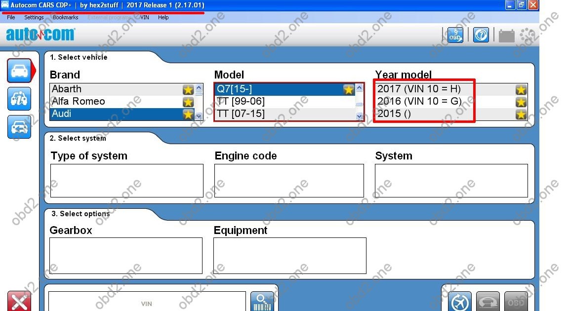Click the autocom logo
This screenshot has width=569, height=311.
point(41,35)
